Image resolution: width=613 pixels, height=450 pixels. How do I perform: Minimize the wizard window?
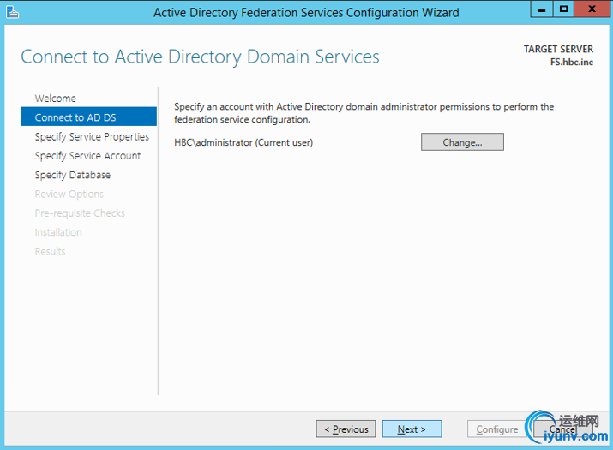[x=542, y=9]
